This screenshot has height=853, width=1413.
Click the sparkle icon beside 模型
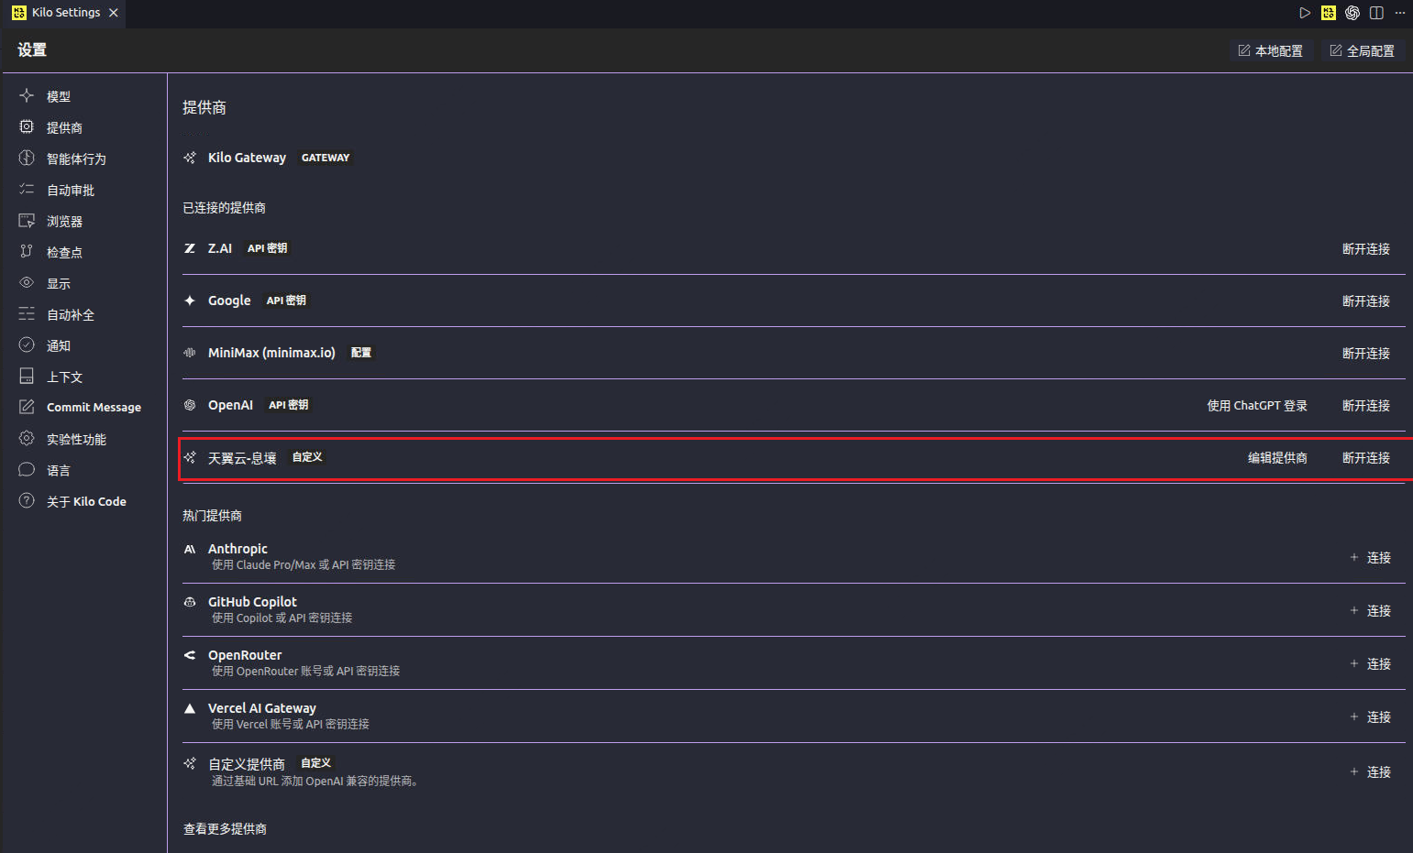[27, 95]
